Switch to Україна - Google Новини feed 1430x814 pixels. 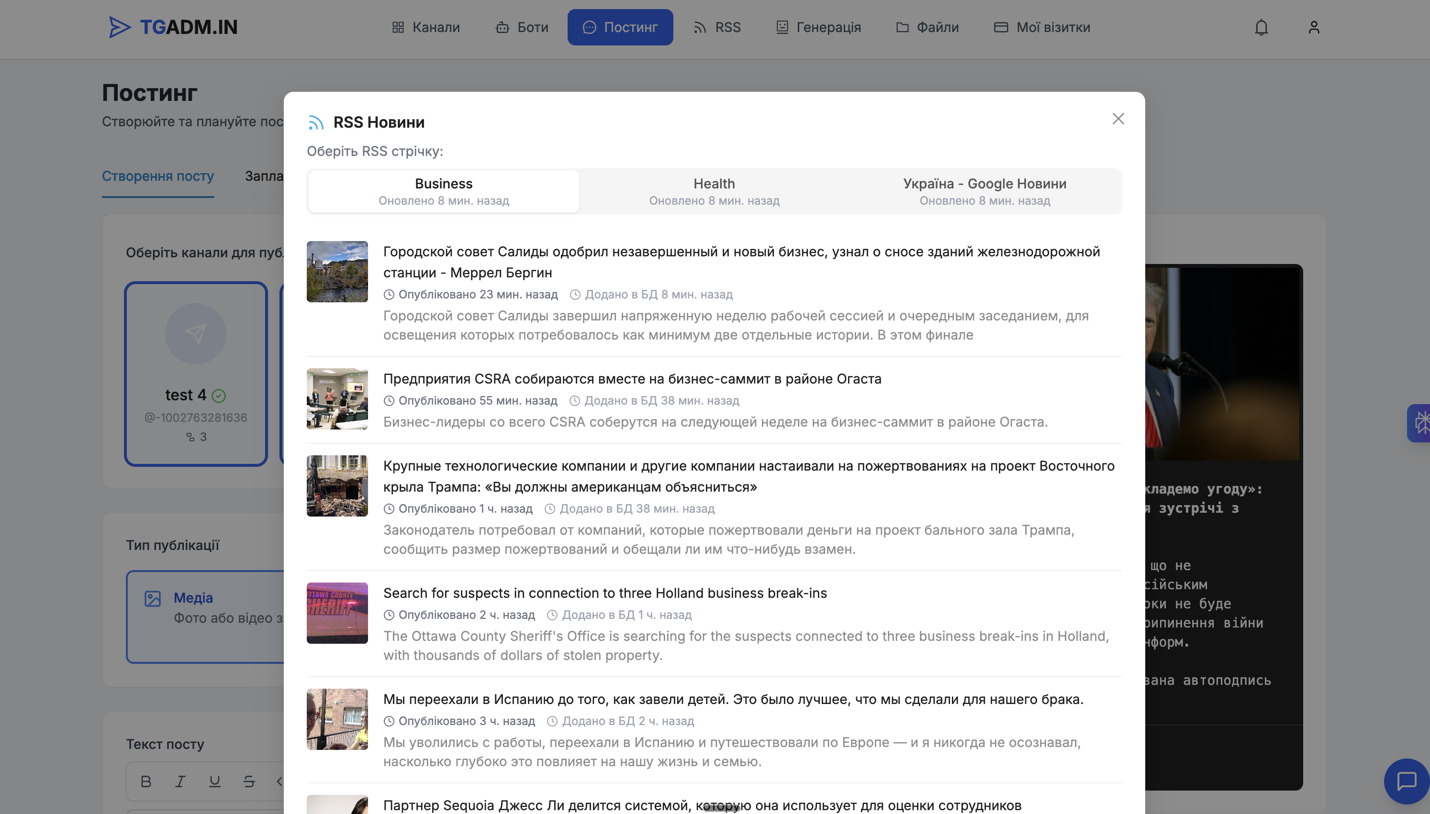(x=984, y=191)
